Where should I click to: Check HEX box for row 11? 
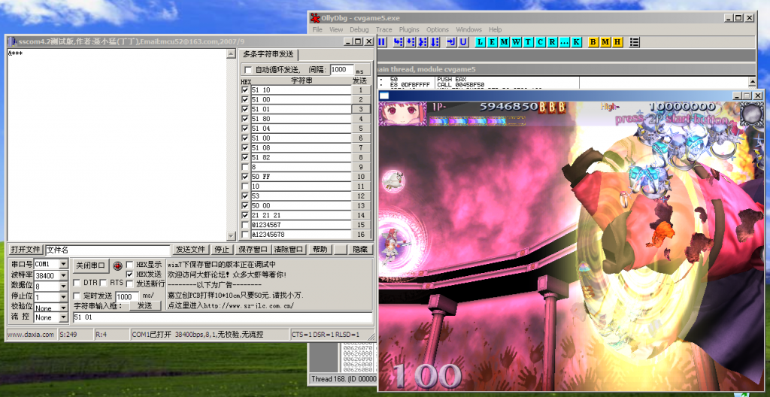coord(245,186)
